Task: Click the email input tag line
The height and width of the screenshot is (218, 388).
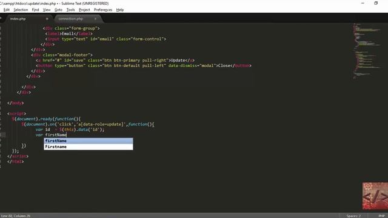Action: 105,39
